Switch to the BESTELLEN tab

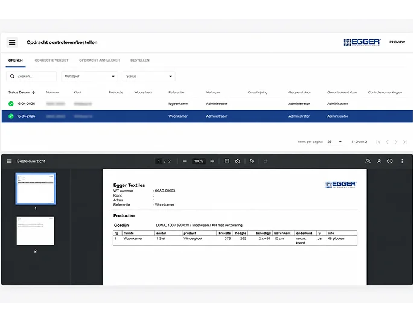pos(140,60)
